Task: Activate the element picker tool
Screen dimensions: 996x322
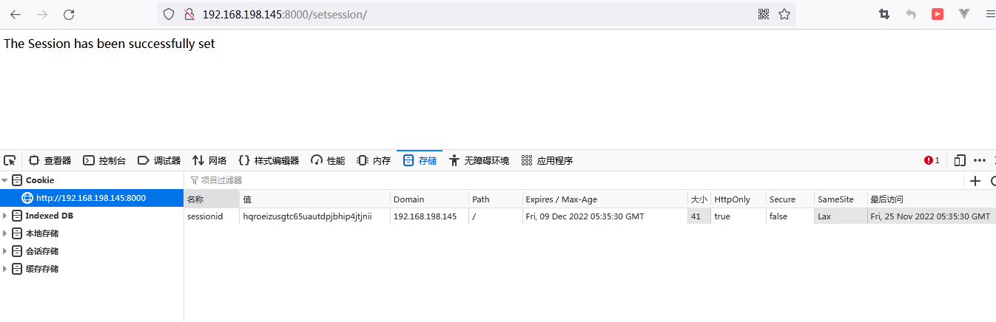Action: pos(10,160)
